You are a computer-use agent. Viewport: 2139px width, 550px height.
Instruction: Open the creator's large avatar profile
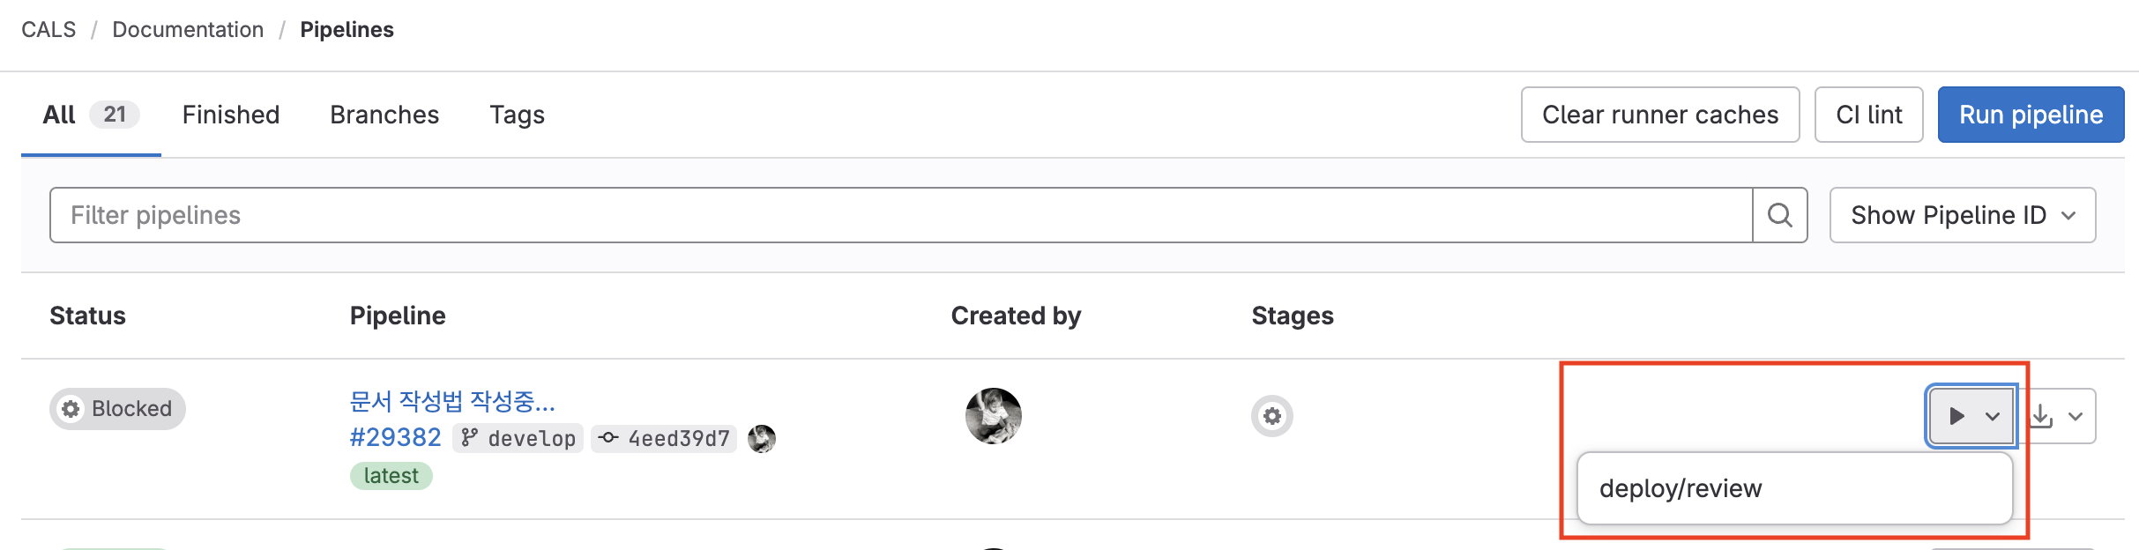[993, 416]
